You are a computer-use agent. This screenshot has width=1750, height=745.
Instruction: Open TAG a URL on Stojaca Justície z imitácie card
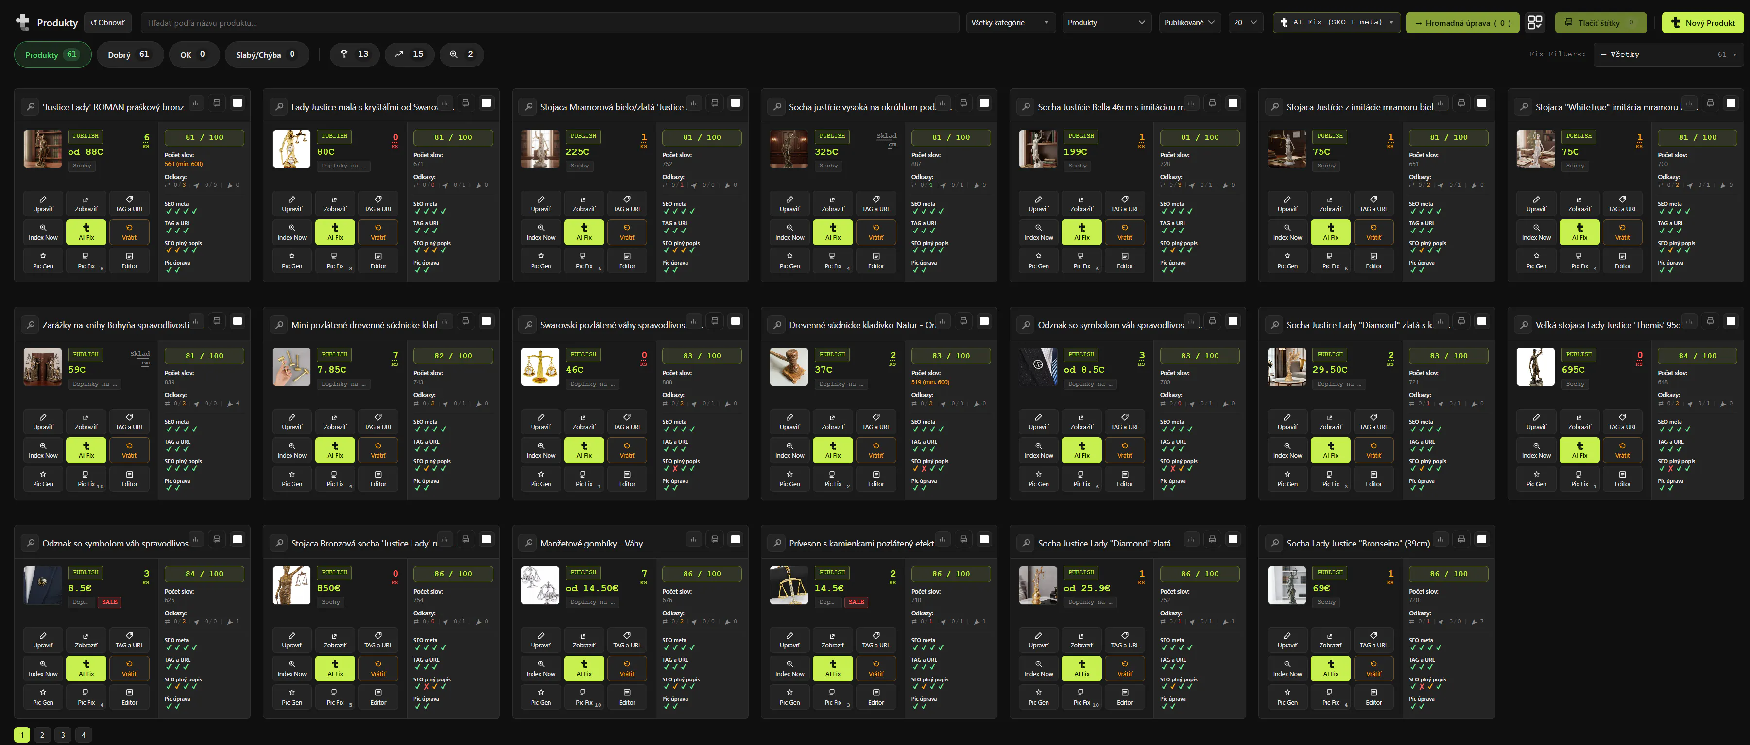(x=1373, y=203)
